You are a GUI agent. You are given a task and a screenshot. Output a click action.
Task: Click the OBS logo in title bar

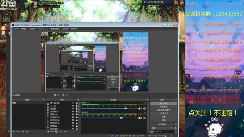[x=13, y=25]
